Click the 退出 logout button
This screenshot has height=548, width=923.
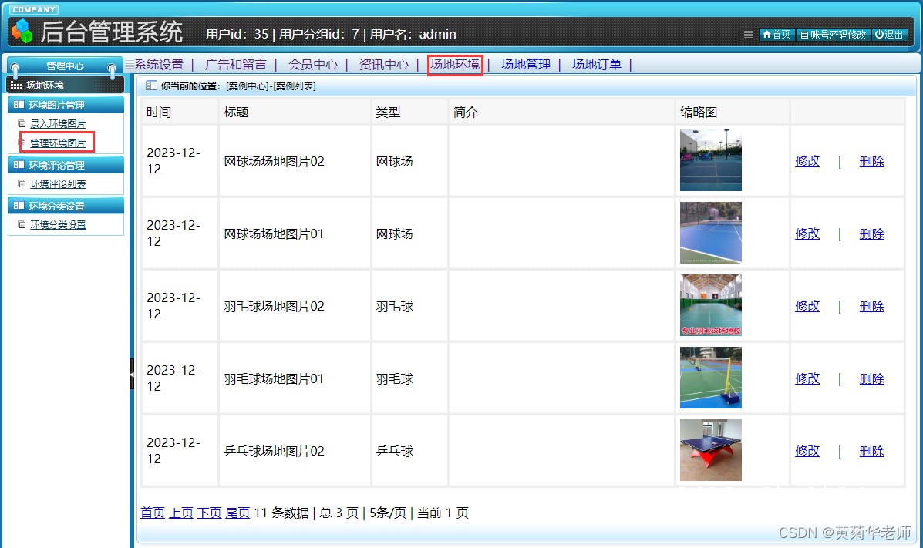coord(889,34)
